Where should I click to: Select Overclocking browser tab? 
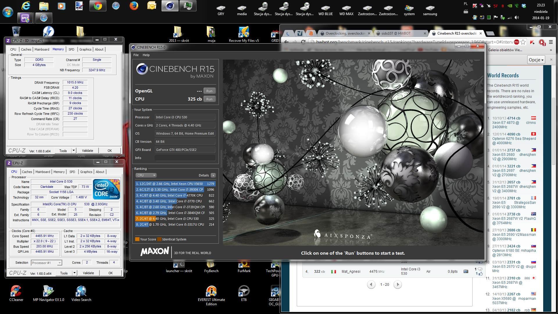(x=345, y=33)
